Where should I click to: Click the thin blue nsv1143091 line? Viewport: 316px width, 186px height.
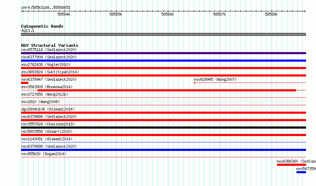pos(163,142)
